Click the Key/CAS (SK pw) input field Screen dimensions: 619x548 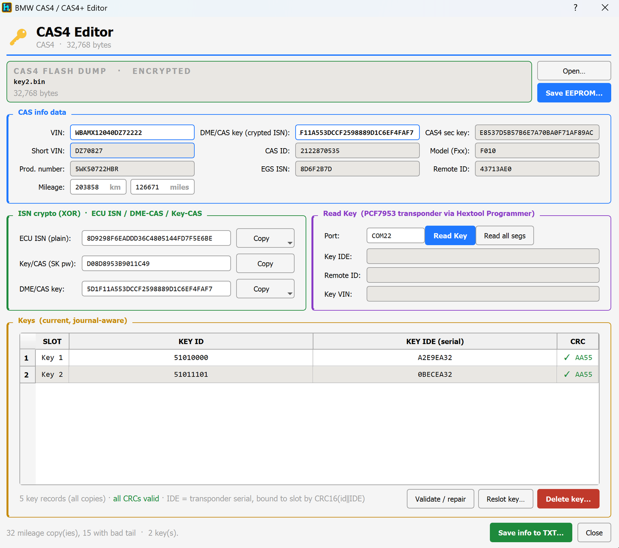tap(156, 263)
